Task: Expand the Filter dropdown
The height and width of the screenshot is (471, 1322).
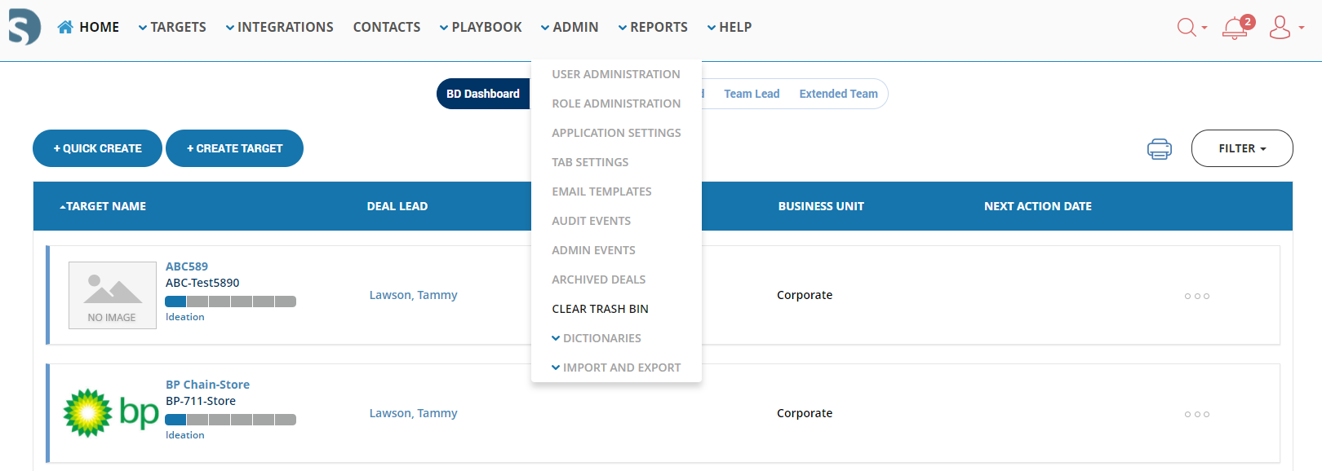Action: tap(1241, 148)
